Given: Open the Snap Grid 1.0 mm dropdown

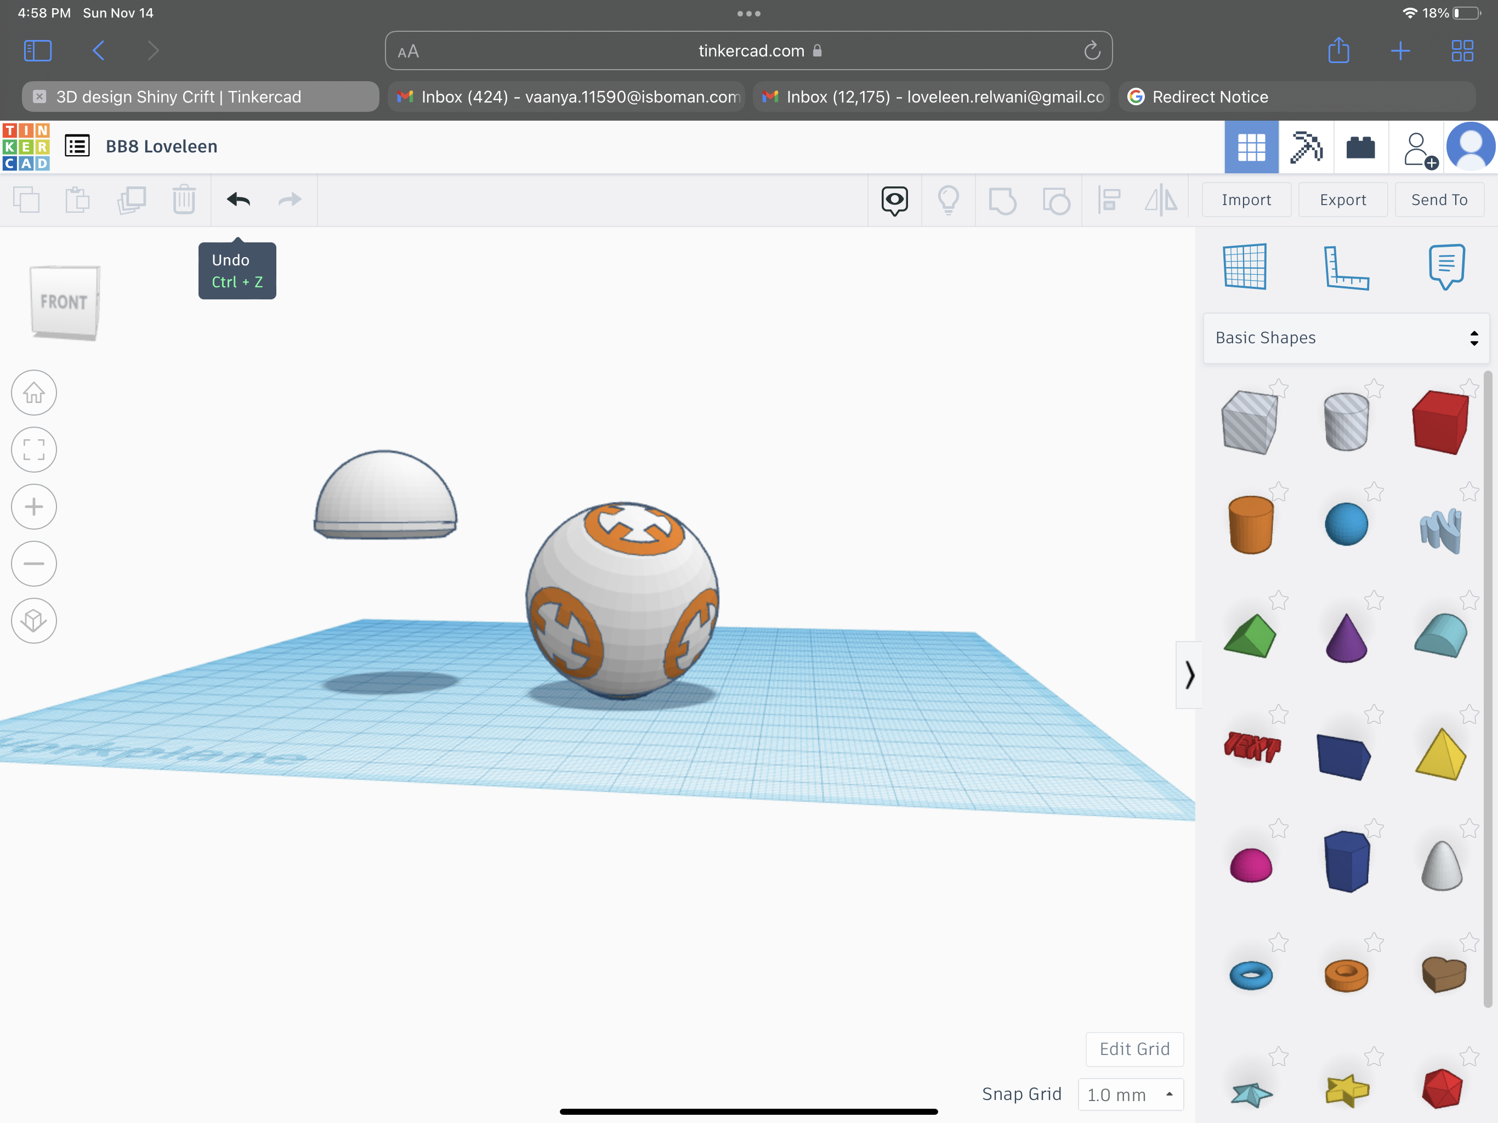Looking at the screenshot, I should (x=1130, y=1094).
